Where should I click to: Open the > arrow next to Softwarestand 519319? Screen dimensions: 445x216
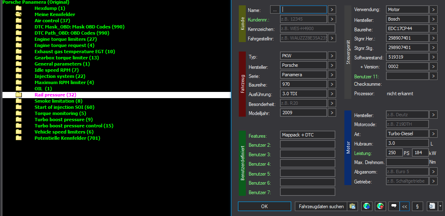tap(433, 57)
